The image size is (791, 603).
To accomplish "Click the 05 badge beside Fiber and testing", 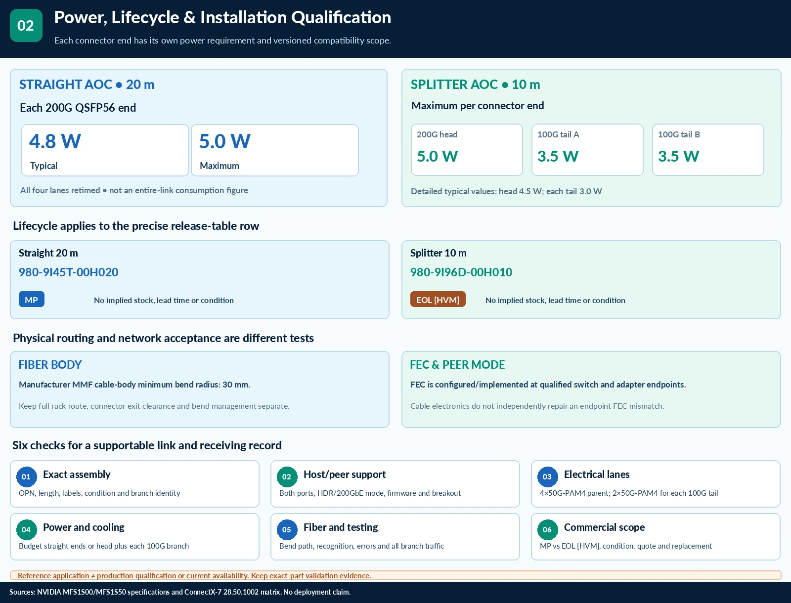I will (x=287, y=530).
